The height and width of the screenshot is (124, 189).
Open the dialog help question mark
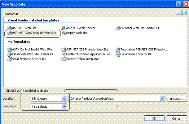pyautogui.click(x=179, y=4)
